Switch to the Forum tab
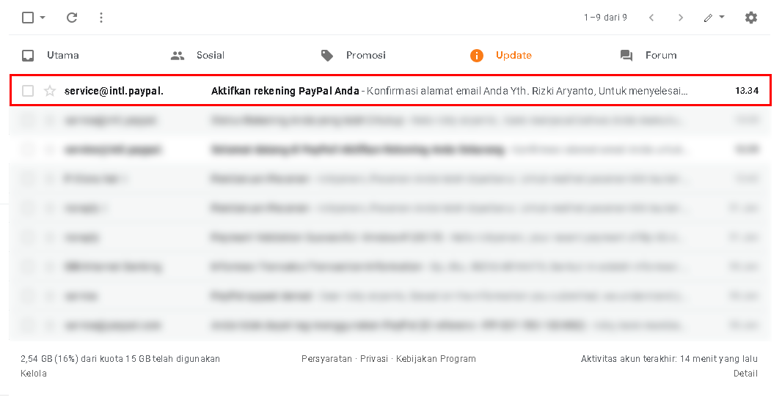The height and width of the screenshot is (419, 782). (661, 55)
